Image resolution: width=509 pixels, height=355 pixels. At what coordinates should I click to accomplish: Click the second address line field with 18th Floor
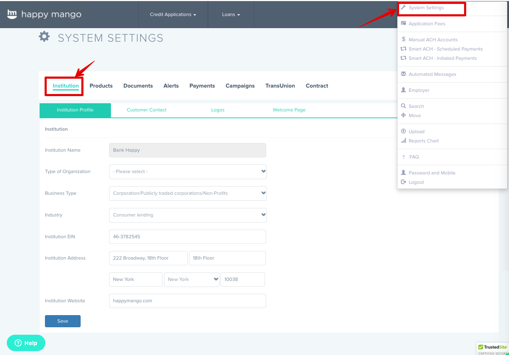click(x=227, y=258)
